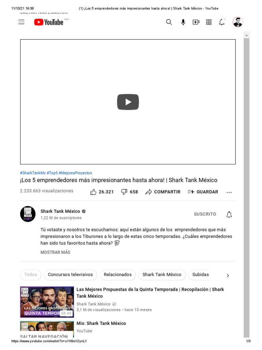Open the #MejoresProyectos hashtag
The height and width of the screenshot is (350, 262).
pos(75,173)
